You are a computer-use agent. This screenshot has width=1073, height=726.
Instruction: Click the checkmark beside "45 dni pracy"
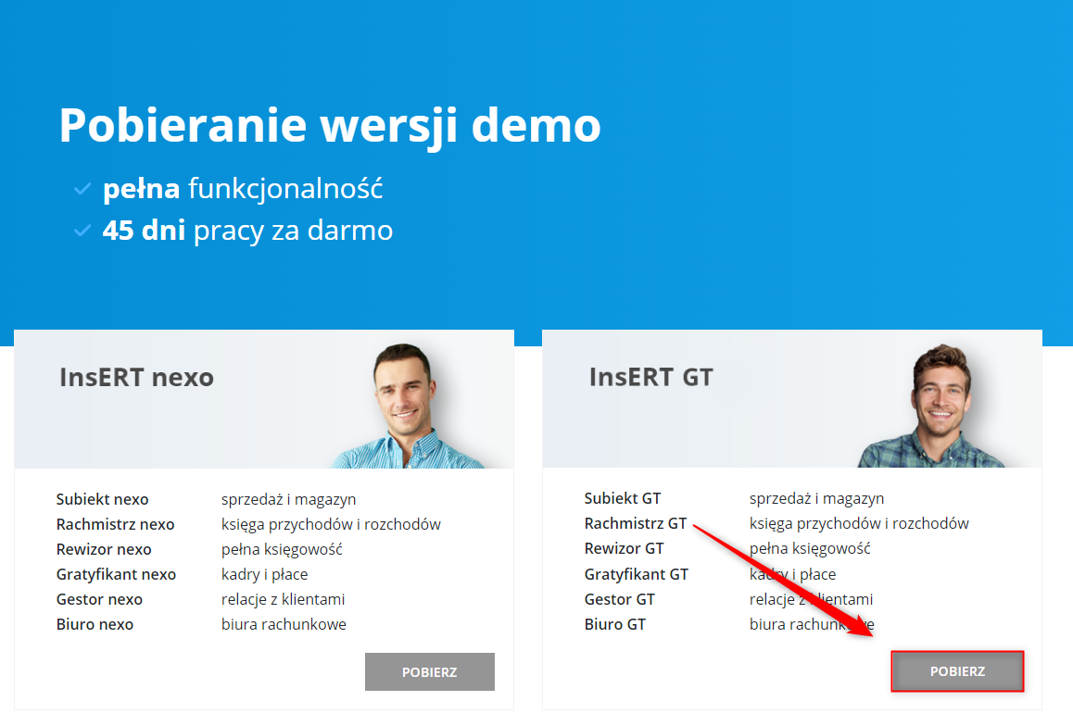pyautogui.click(x=82, y=231)
